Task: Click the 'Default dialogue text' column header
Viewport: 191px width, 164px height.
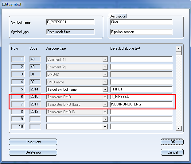Action: pos(125,48)
